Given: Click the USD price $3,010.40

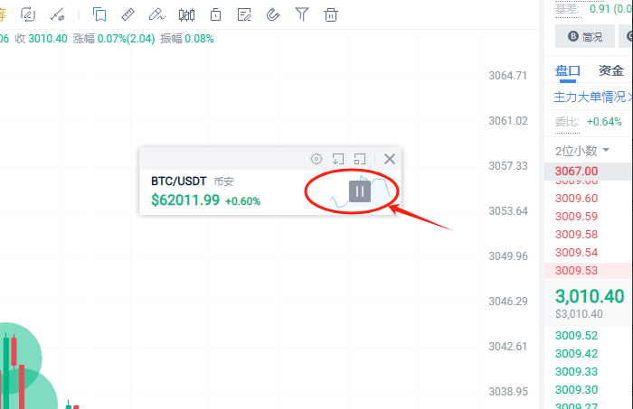Looking at the screenshot, I should click(x=579, y=314).
